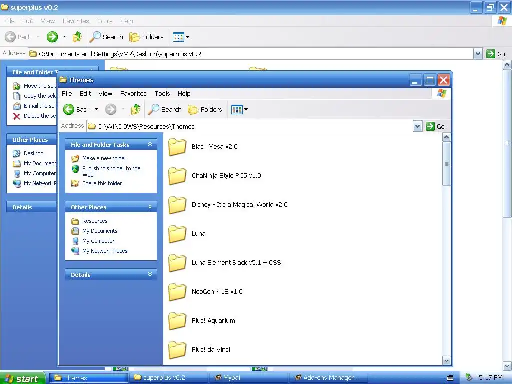512x384 pixels.
Task: Open Search in Themes window toolbar
Action: pos(165,109)
